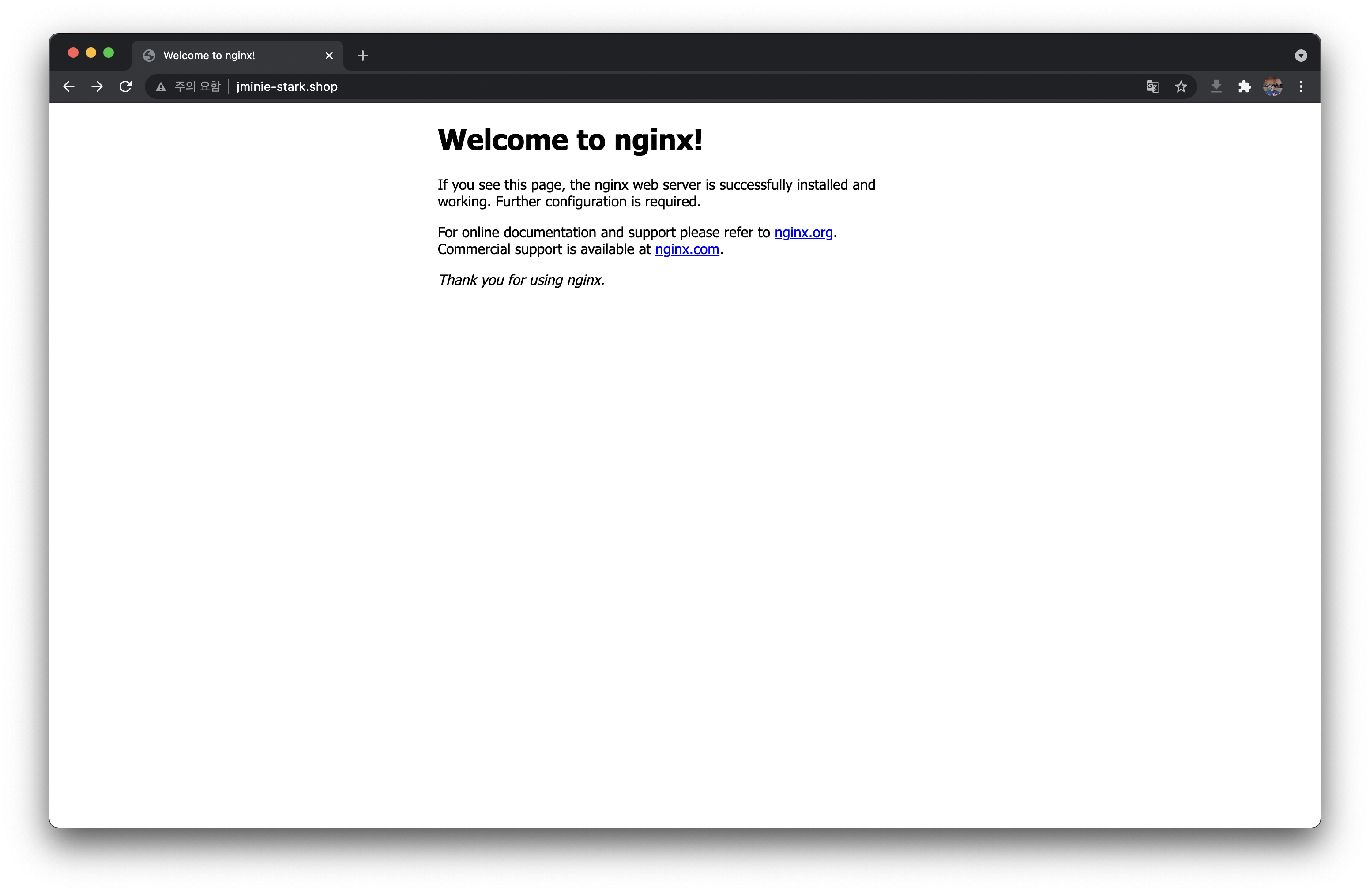
Task: Open the Extensions puzzle icon
Action: click(1245, 86)
